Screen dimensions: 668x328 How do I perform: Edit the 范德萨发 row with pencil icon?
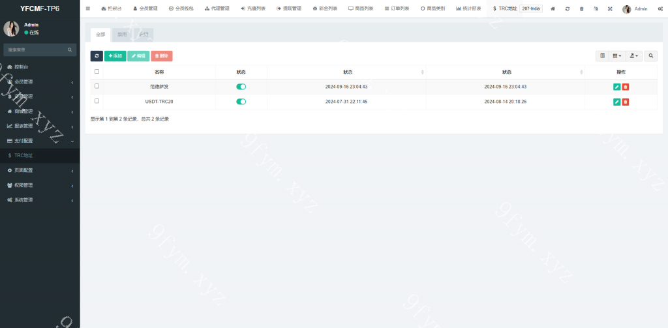617,87
